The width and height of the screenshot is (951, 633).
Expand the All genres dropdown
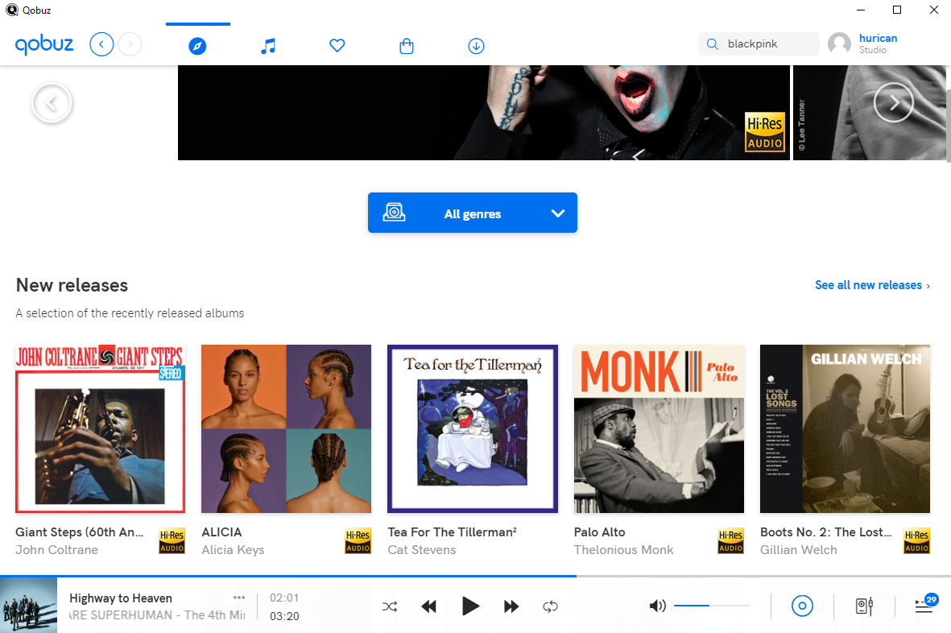[x=473, y=213]
